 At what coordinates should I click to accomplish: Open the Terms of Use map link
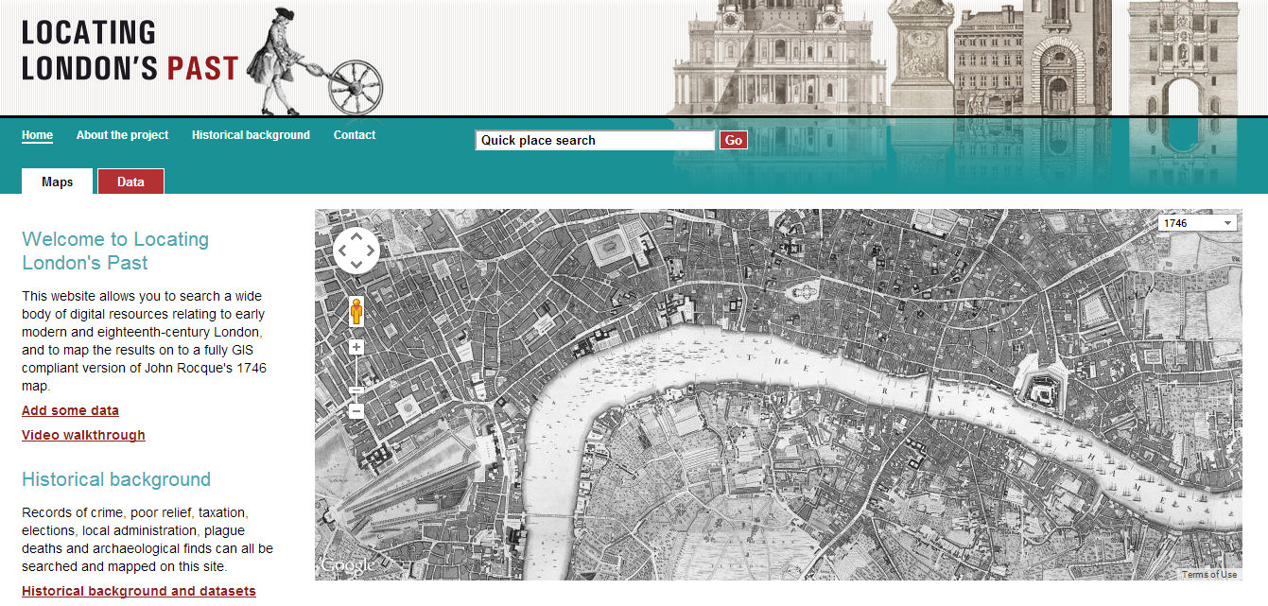click(x=1208, y=575)
